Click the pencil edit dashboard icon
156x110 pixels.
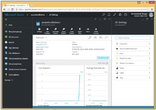coord(114,15)
